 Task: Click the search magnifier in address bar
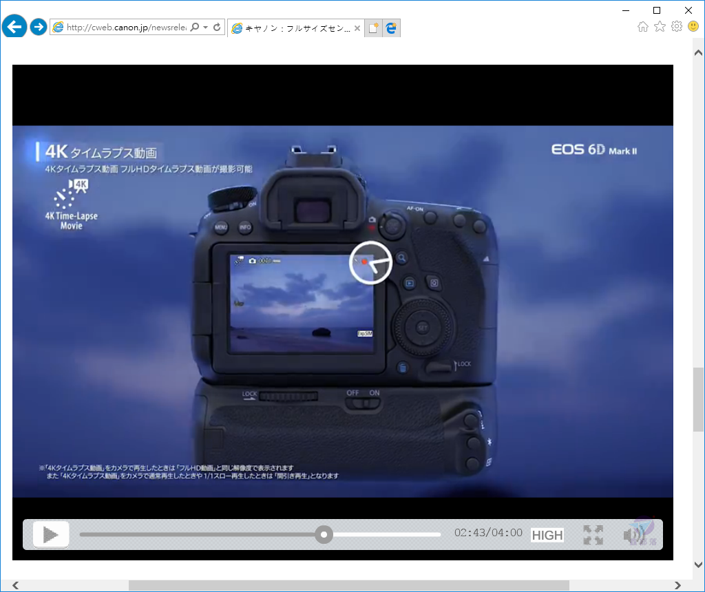[195, 28]
